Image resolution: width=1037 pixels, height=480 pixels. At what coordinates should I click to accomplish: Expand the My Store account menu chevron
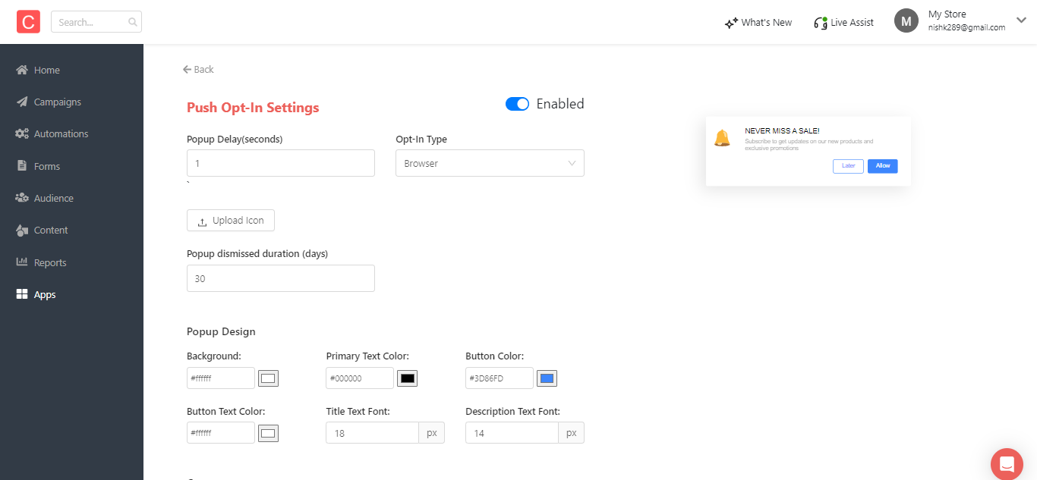pos(1021,20)
